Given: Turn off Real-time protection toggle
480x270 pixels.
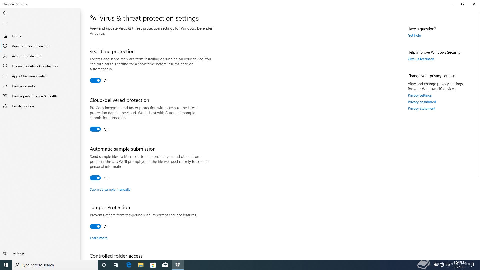Looking at the screenshot, I should pos(95,80).
